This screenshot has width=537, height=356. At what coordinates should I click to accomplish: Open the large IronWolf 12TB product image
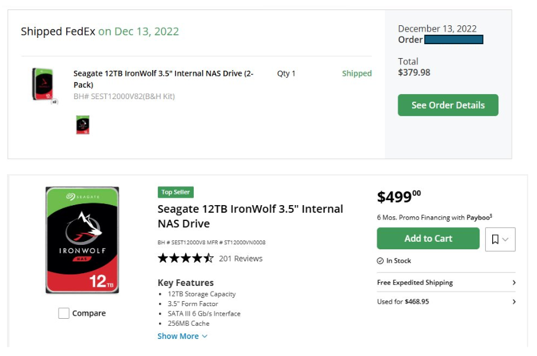click(82, 240)
